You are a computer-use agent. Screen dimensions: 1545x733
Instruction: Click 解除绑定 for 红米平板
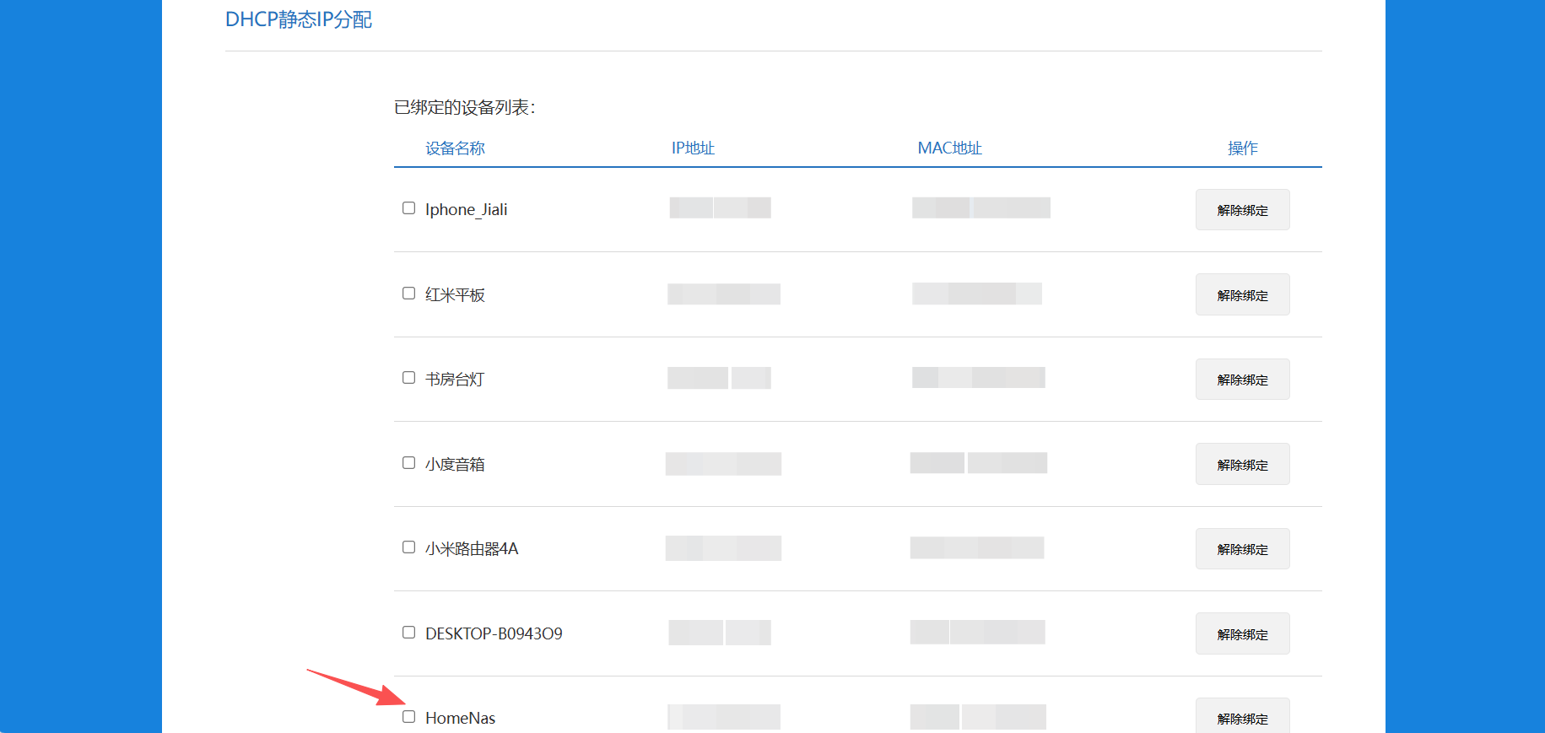[x=1242, y=295]
